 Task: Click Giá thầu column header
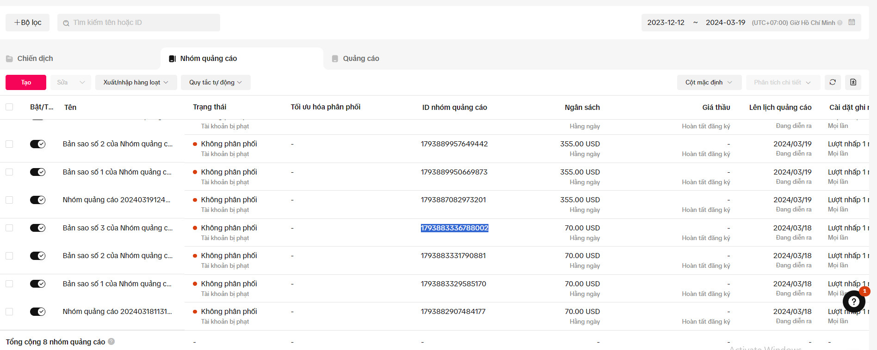click(x=716, y=107)
